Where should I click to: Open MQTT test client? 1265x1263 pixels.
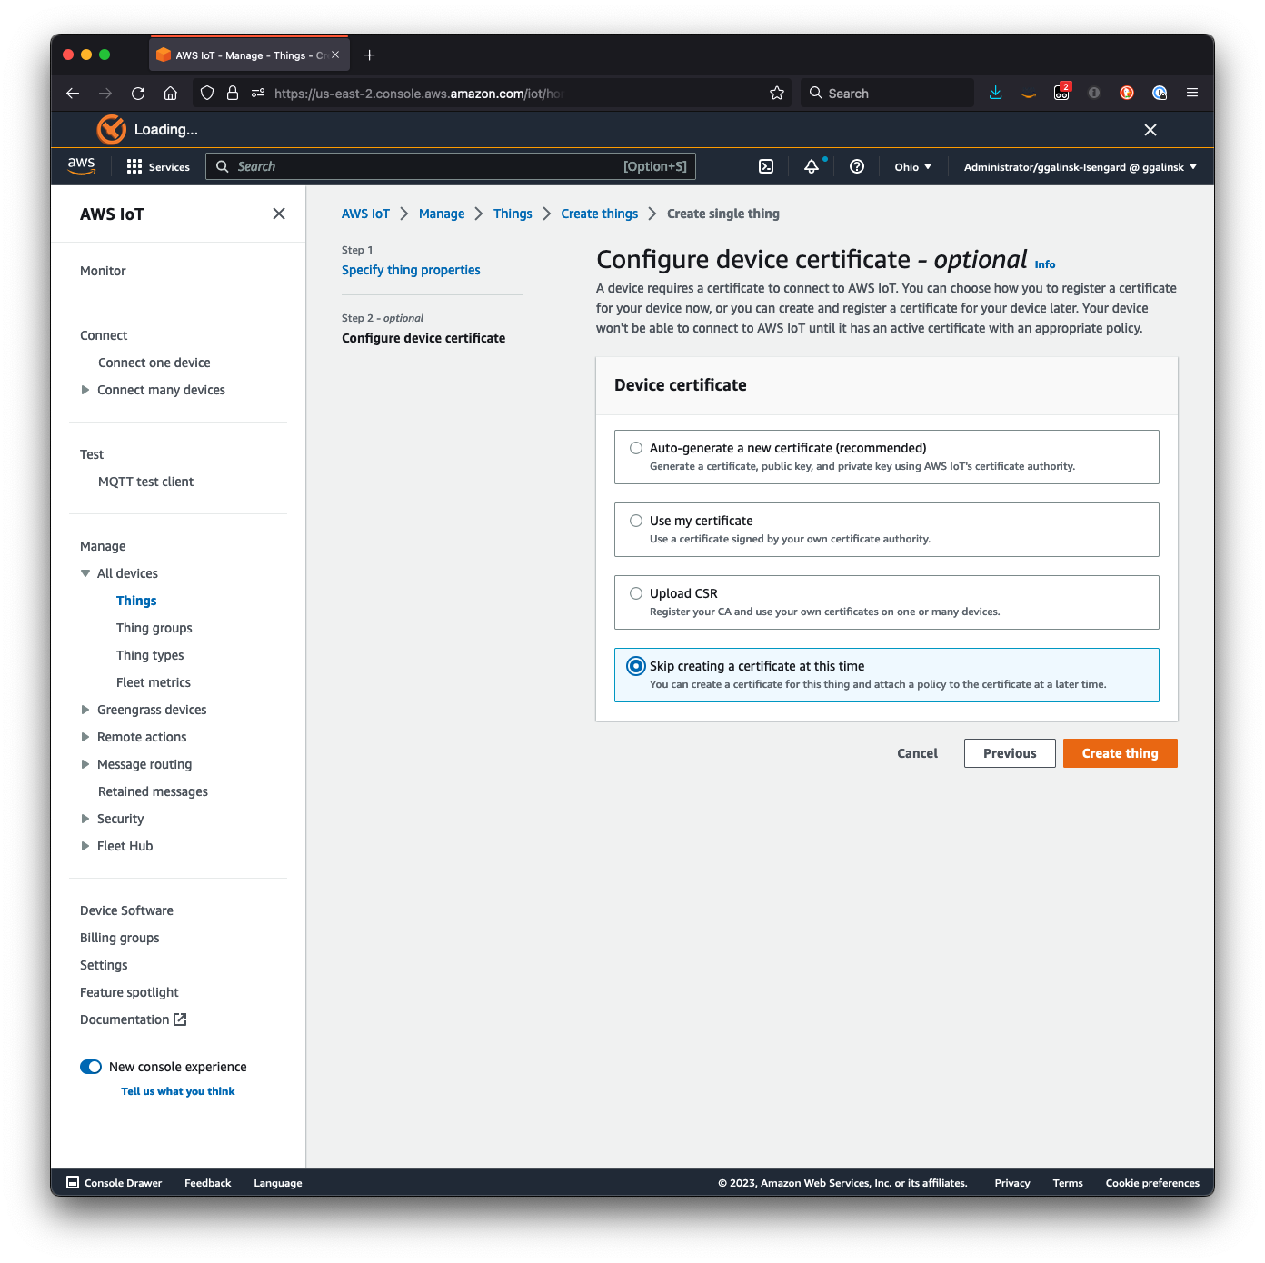145,482
